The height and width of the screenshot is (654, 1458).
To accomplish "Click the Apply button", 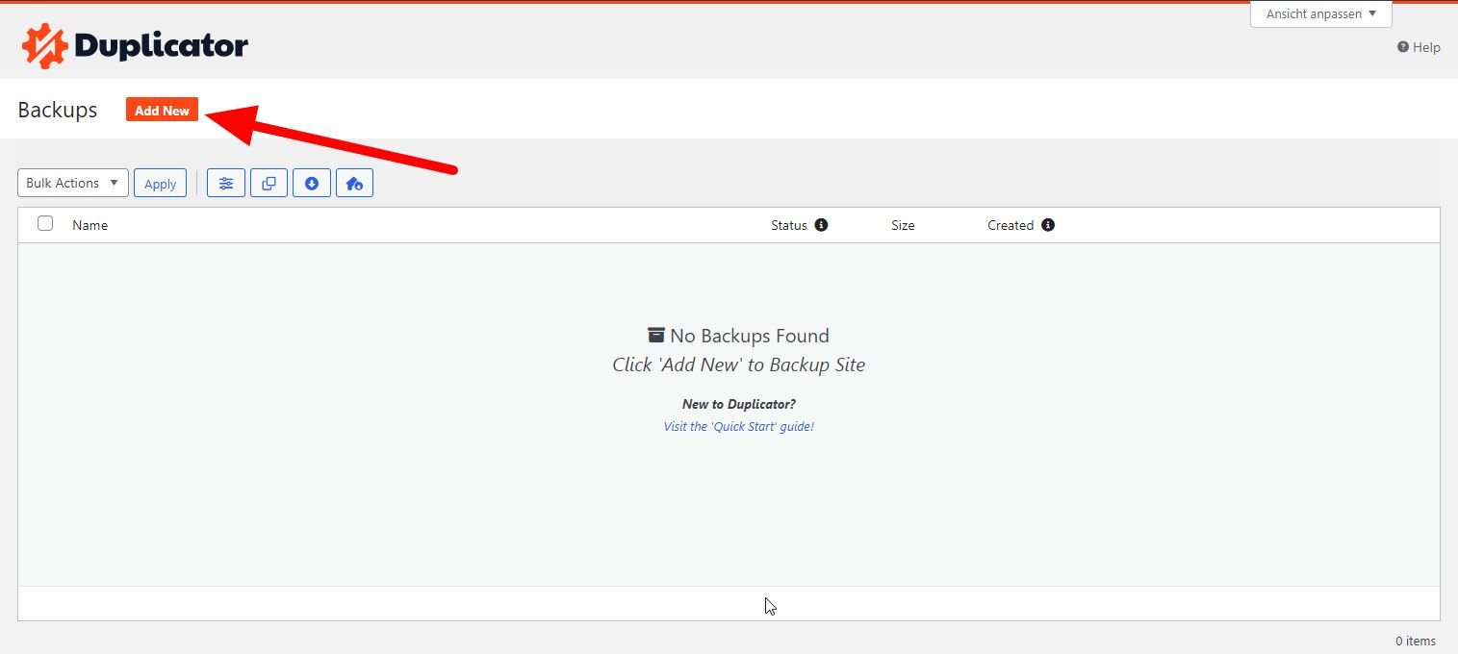I will [x=160, y=184].
